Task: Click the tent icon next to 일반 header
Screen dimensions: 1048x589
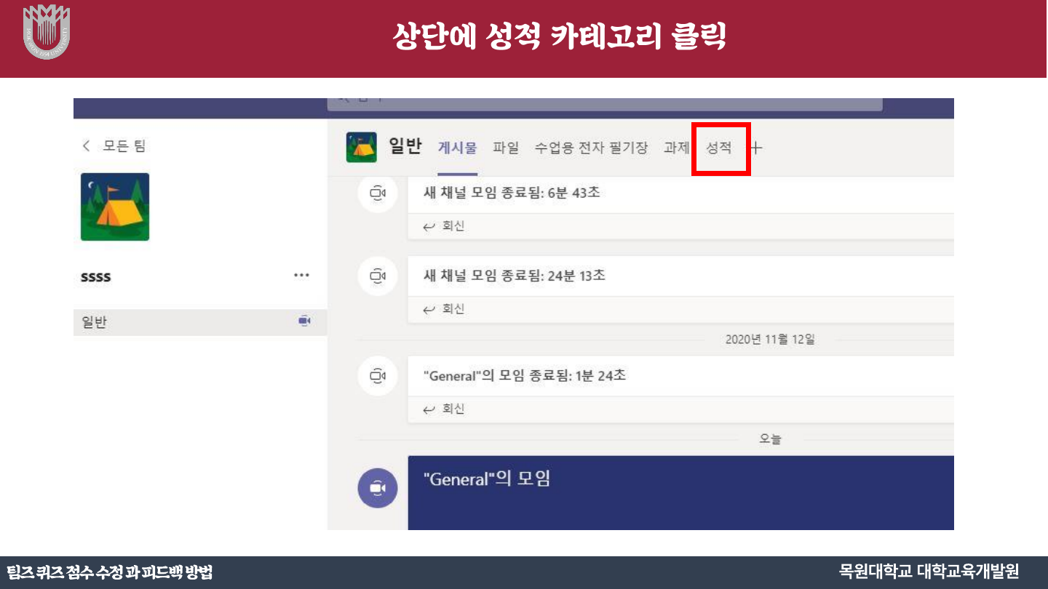Action: [x=361, y=148]
